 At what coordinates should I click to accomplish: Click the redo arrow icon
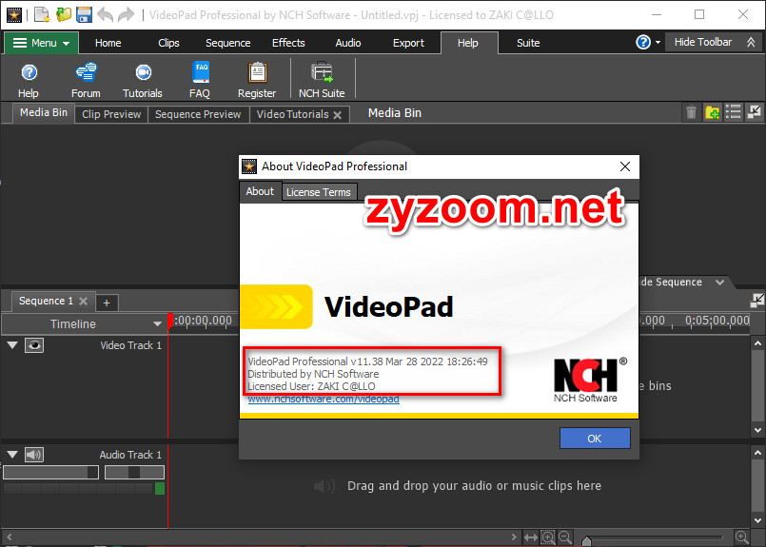click(x=126, y=14)
